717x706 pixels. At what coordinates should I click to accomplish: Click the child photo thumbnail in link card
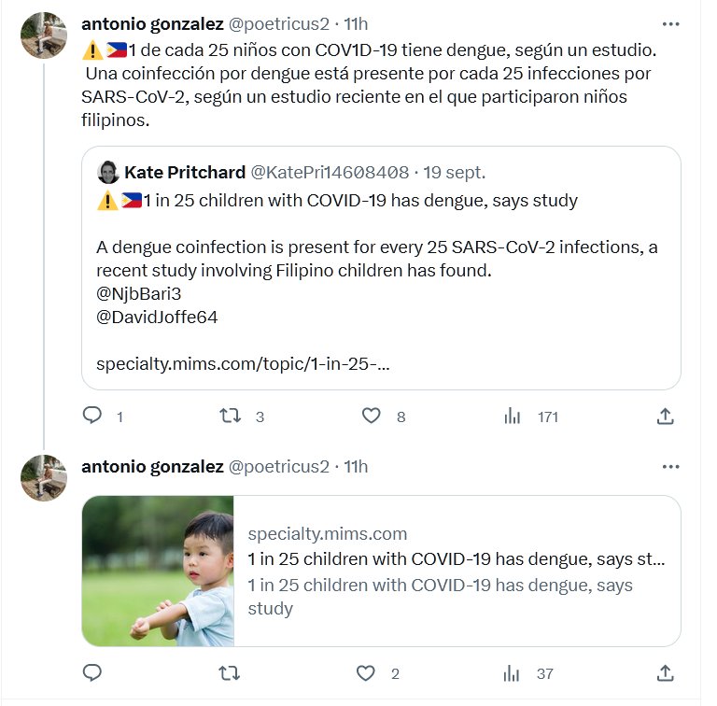[158, 571]
